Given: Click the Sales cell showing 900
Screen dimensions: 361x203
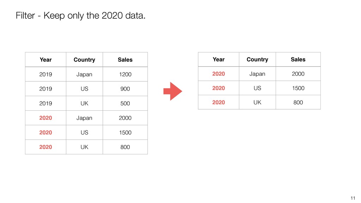Looking at the screenshot, I should coord(125,89).
